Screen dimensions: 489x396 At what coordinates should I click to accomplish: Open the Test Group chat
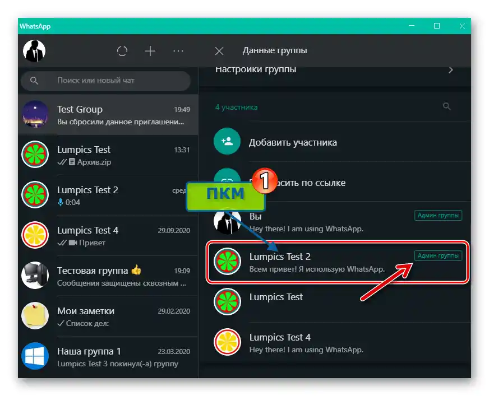click(108, 115)
